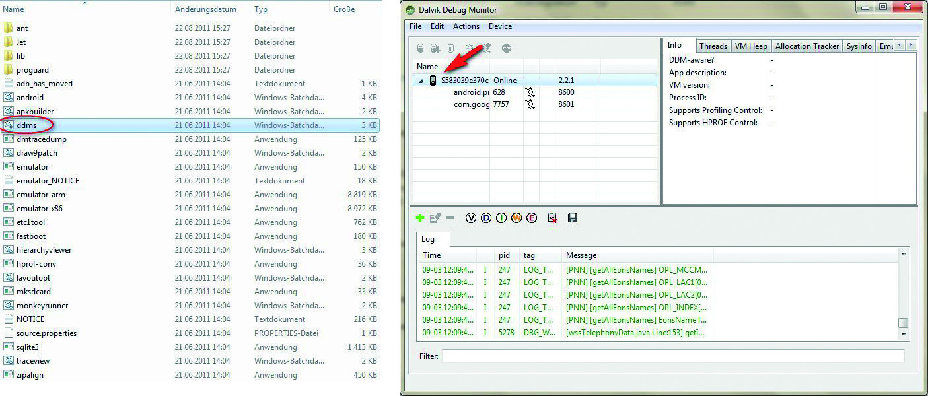Clear the log with the red-X page icon
Image resolution: width=928 pixels, height=396 pixels.
point(552,218)
